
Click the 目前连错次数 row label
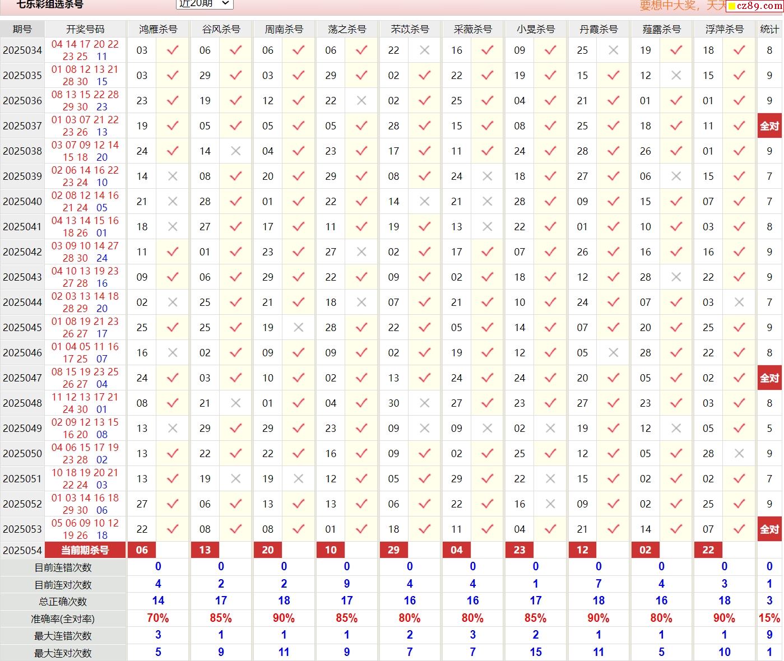63,567
